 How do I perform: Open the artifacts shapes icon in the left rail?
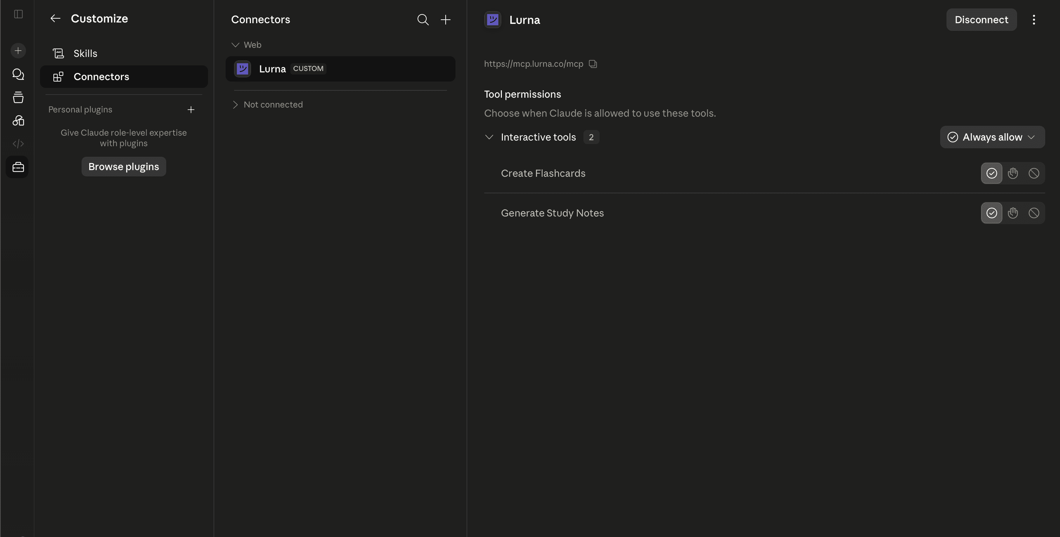click(18, 121)
